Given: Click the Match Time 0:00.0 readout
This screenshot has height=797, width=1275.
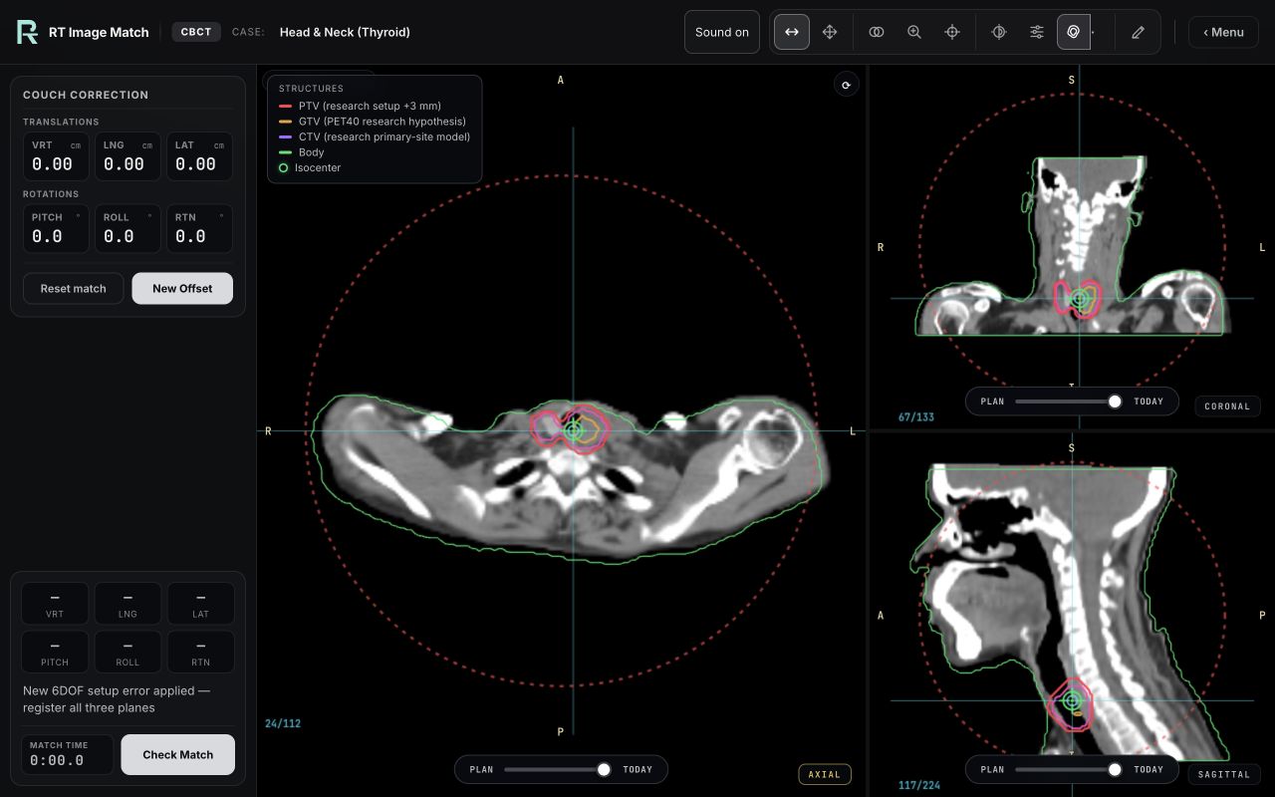Looking at the screenshot, I should (67, 754).
